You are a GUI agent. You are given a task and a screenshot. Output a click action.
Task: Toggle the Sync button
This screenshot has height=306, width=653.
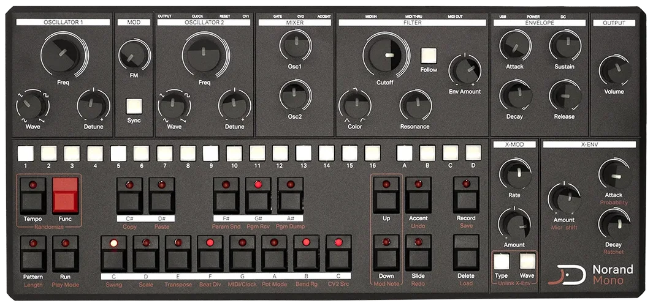click(x=134, y=106)
